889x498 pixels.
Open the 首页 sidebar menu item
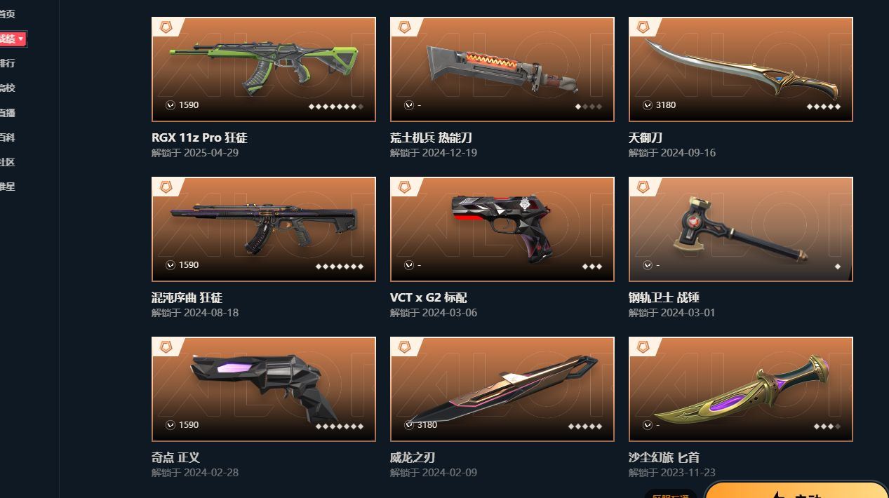(x=7, y=14)
